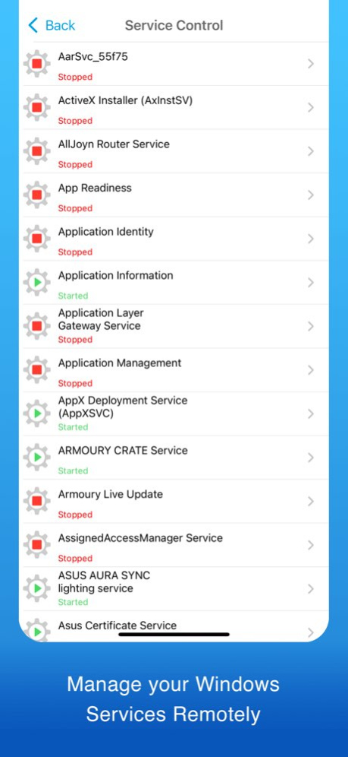
Task: Click the stopped gear icon for Application Identity
Action: pyautogui.click(x=37, y=239)
